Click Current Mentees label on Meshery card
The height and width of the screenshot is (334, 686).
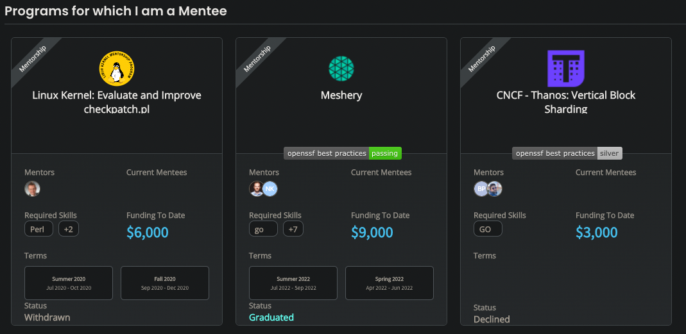[x=381, y=172]
